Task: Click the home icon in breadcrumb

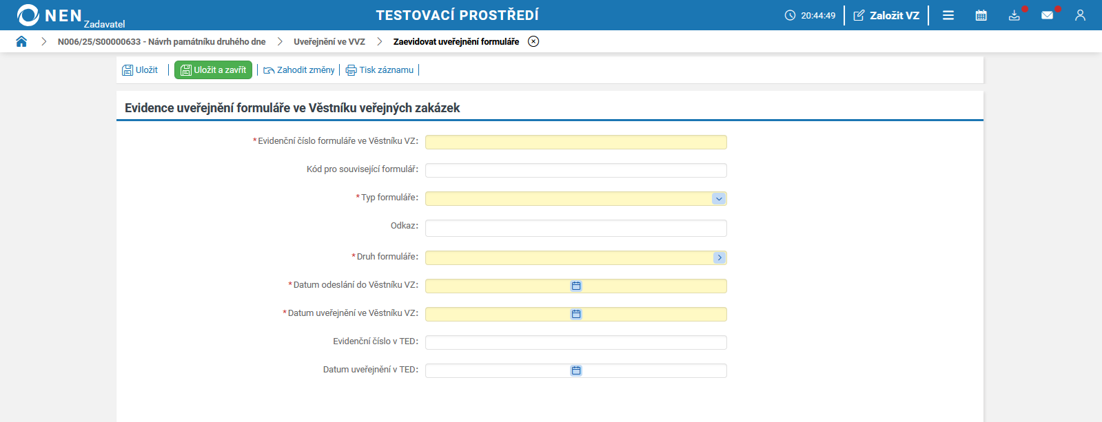Action: (x=21, y=41)
